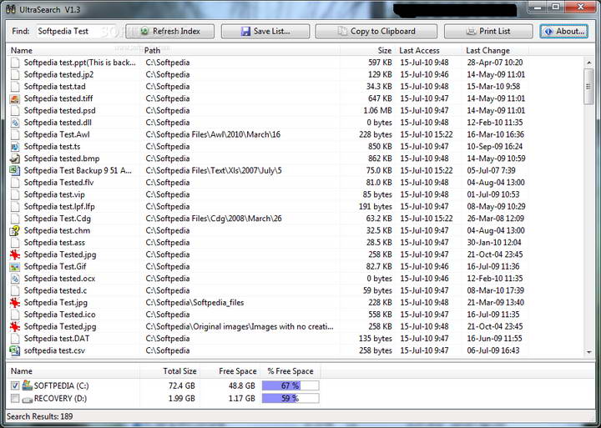The image size is (601, 428).
Task: Select the Softpedia tested.c file name
Action: (55, 291)
